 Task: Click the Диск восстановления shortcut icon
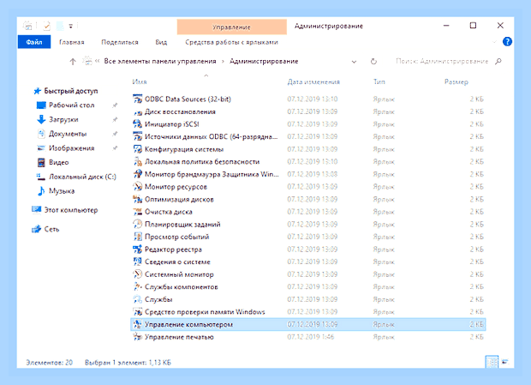coord(138,111)
